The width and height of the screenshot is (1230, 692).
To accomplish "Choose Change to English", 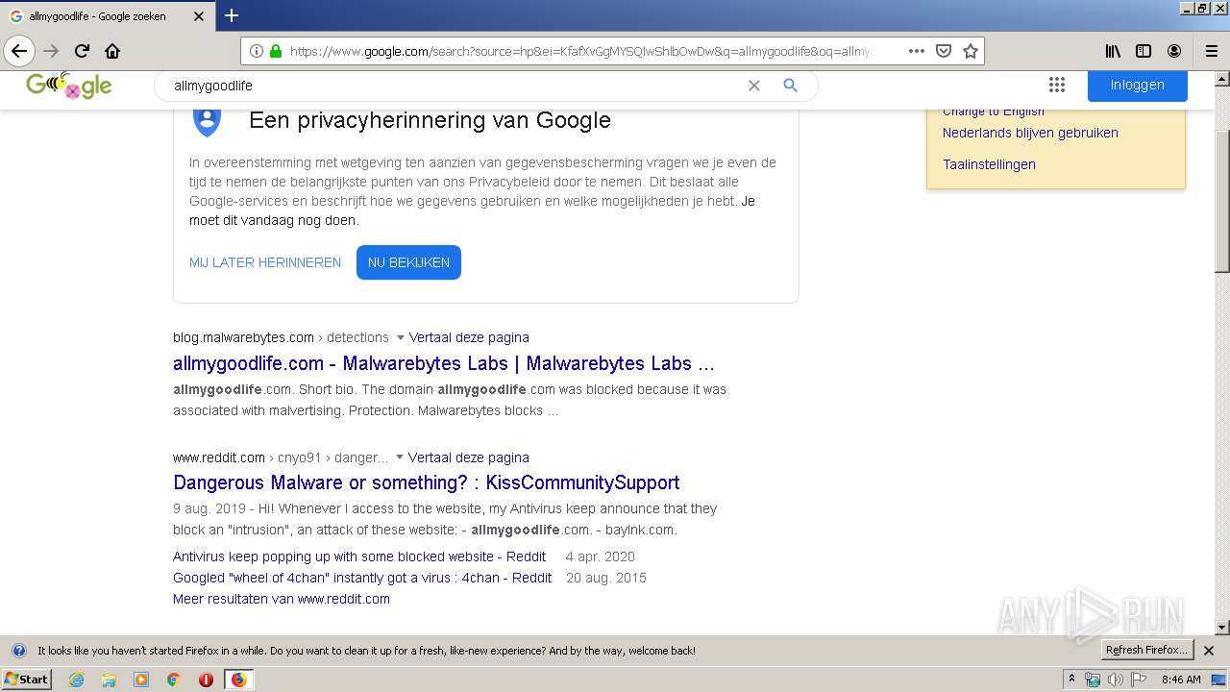I will [x=993, y=111].
